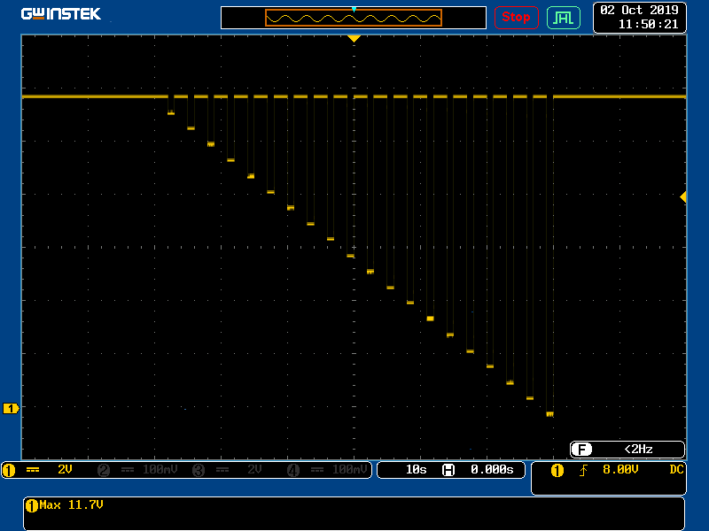
Task: Click the waveform memory overview bar
Action: [354, 18]
